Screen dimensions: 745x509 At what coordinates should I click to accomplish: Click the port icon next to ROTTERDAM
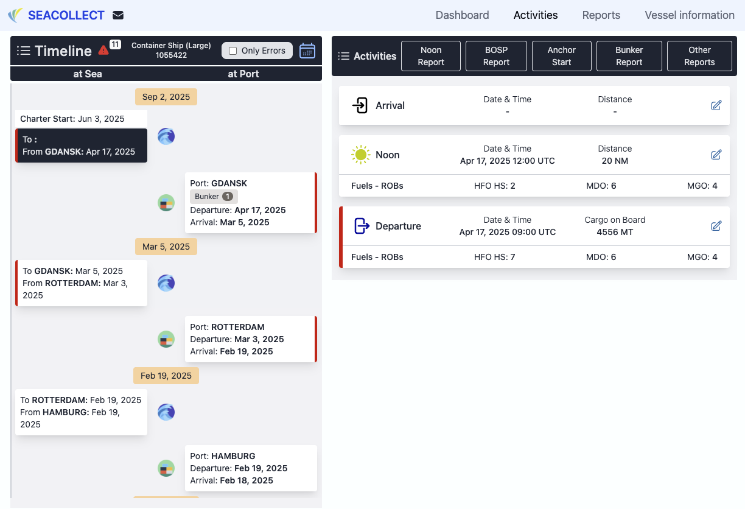[x=166, y=339]
